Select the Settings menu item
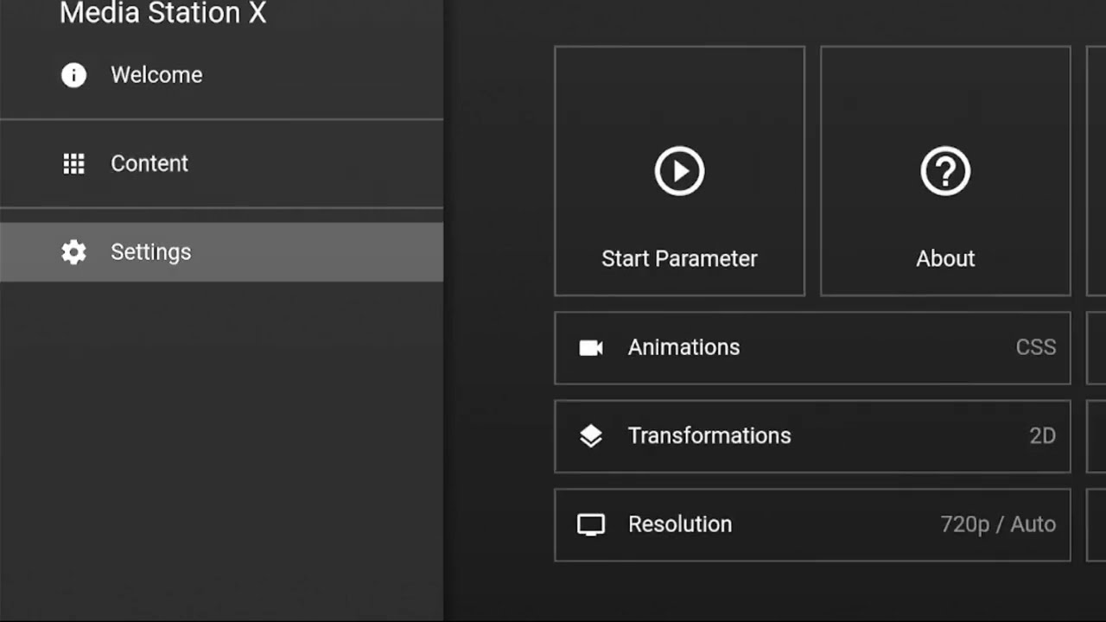Image resolution: width=1106 pixels, height=622 pixels. pyautogui.click(x=221, y=252)
